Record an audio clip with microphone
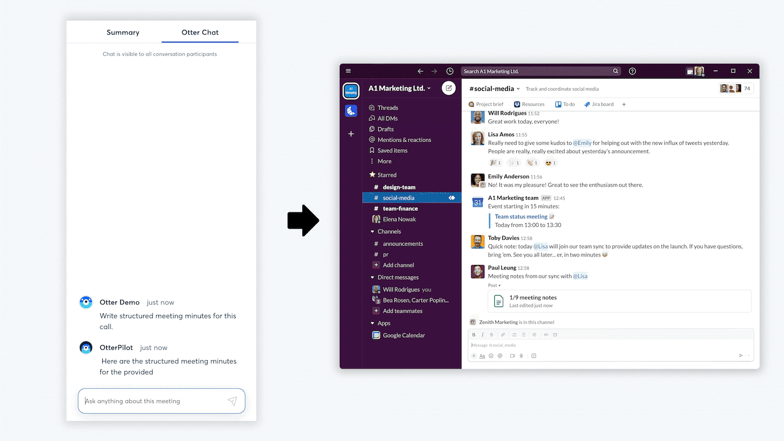Screen dimensions: 784x441 tap(521, 356)
